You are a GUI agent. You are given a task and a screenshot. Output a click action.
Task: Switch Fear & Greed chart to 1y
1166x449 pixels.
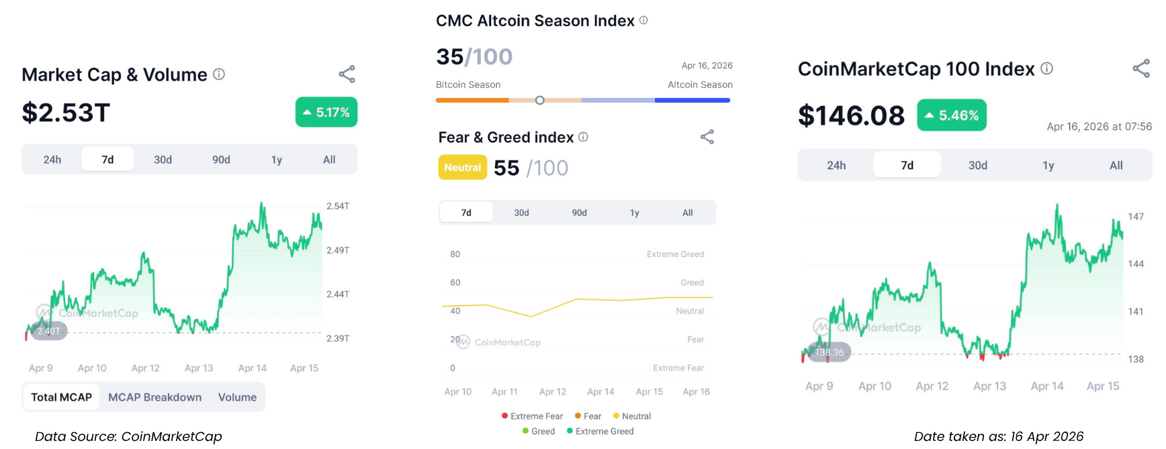[635, 213]
